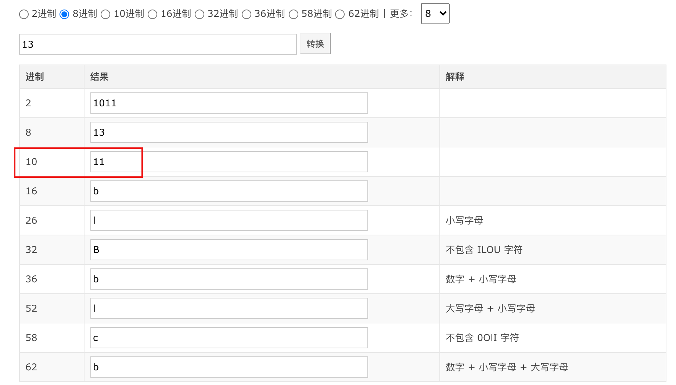Select the 8进制 radio button
This screenshot has width=676, height=385.
64,14
